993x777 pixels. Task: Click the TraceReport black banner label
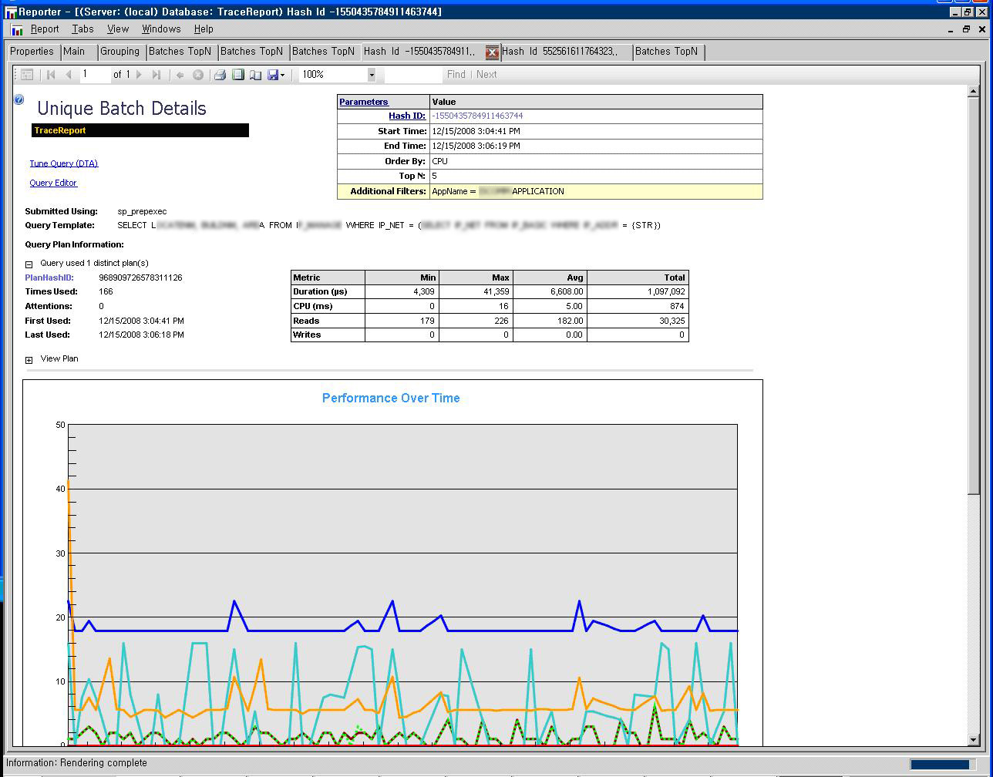(x=140, y=130)
